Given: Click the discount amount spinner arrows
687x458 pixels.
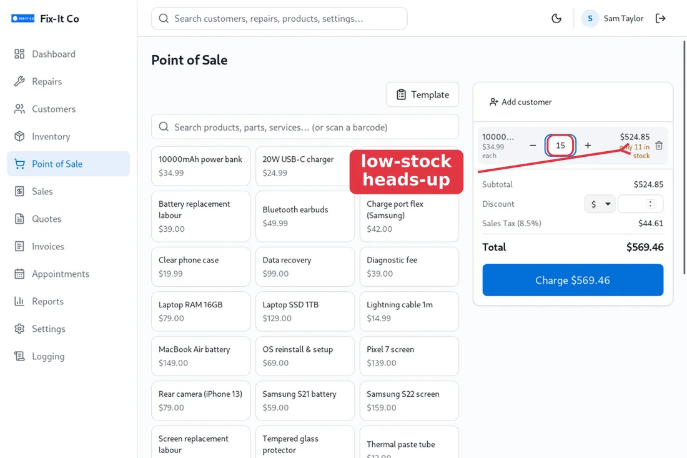Looking at the screenshot, I should pos(650,204).
